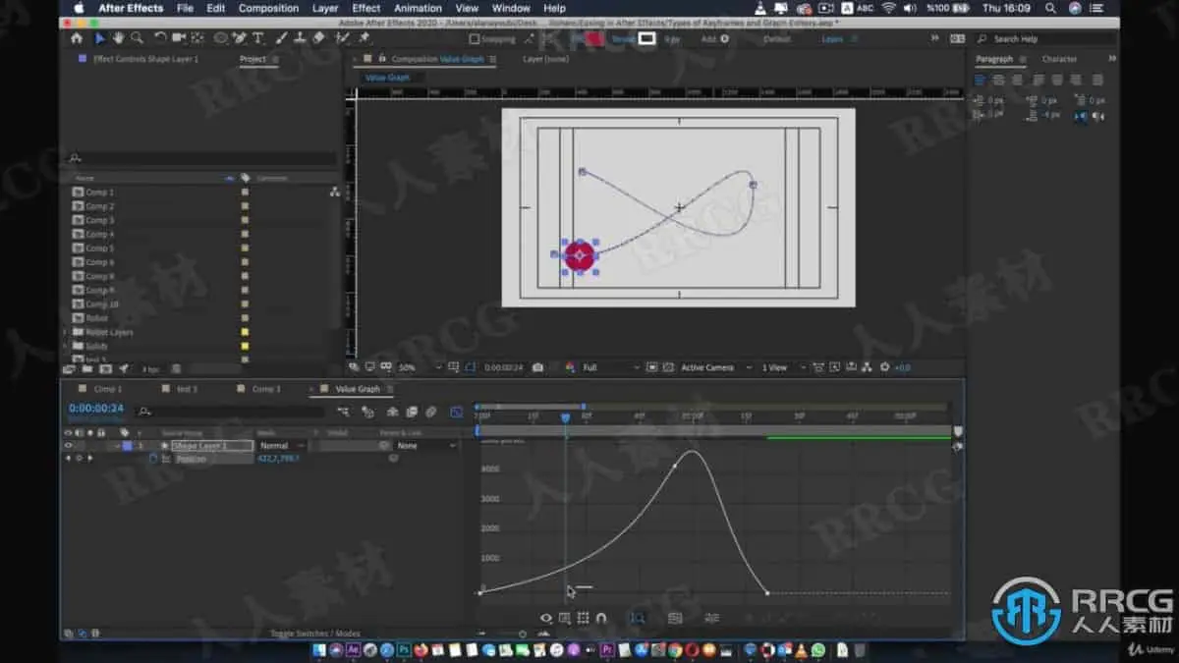Select Comp 3 in project panel

click(x=99, y=220)
